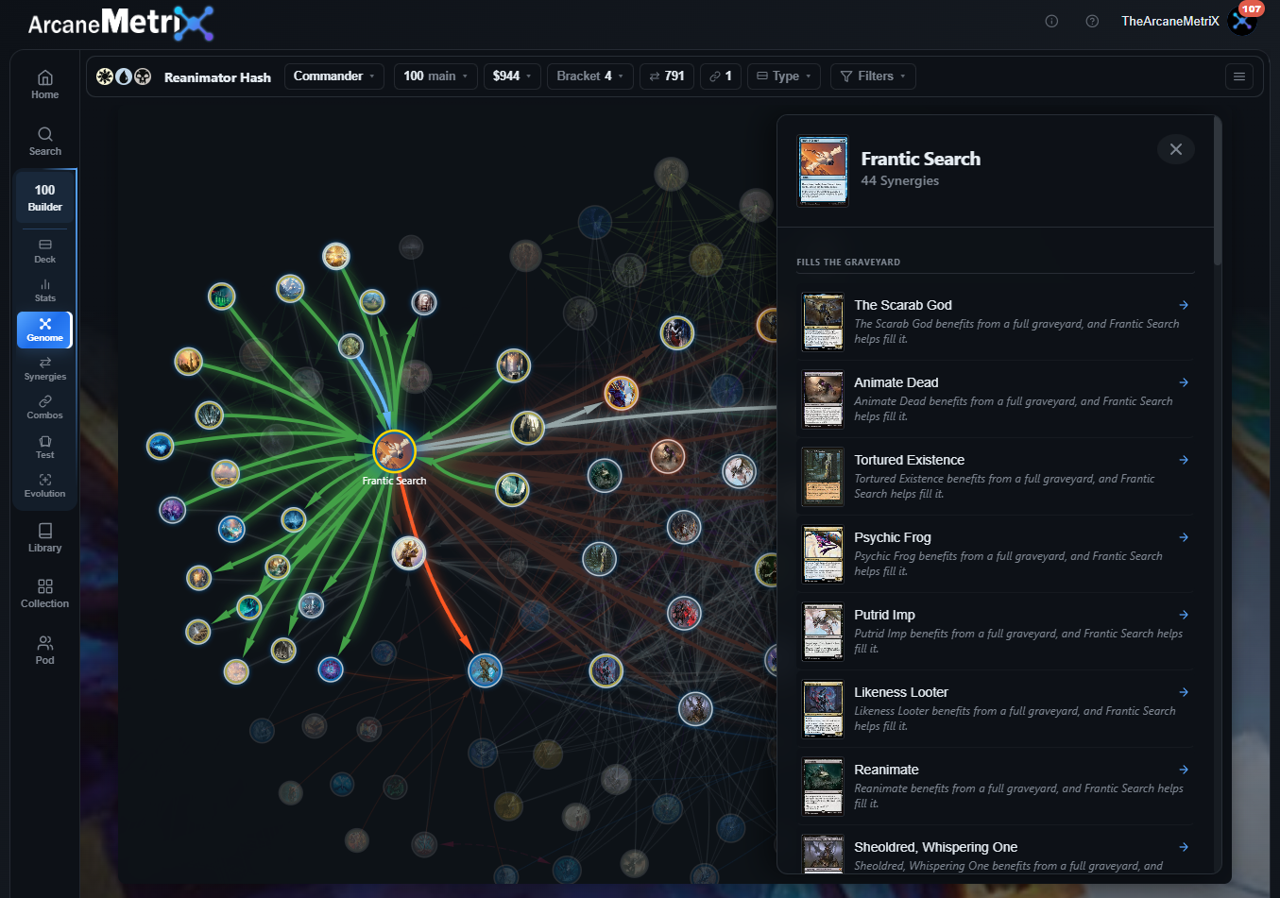1280x898 pixels.
Task: Click the info icon in header
Action: tap(1051, 21)
